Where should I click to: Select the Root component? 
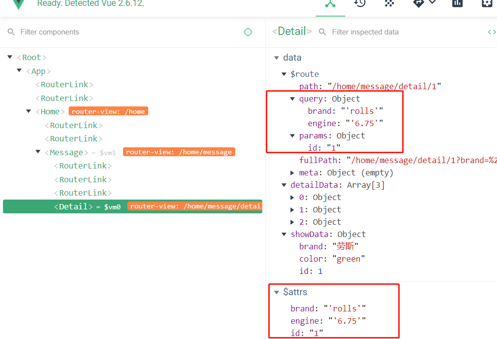(x=32, y=58)
